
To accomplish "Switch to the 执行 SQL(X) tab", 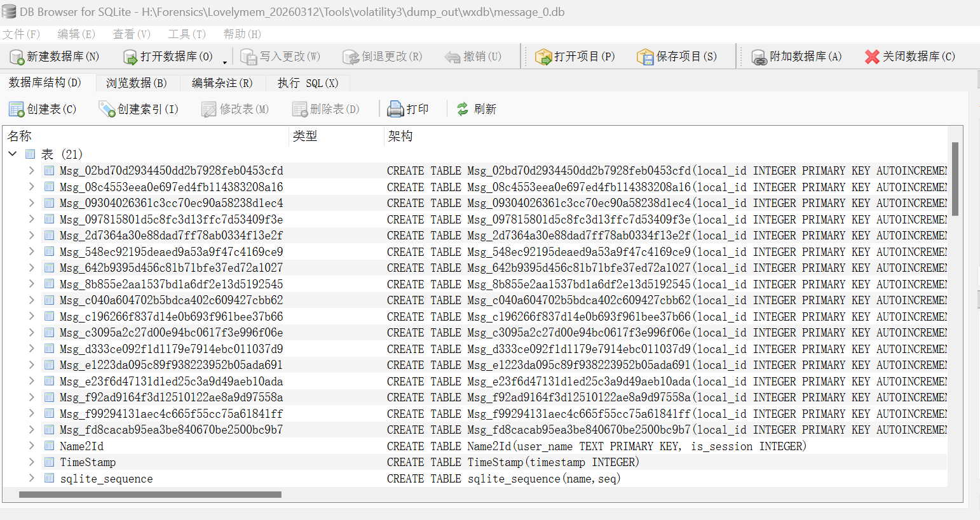I will [308, 83].
